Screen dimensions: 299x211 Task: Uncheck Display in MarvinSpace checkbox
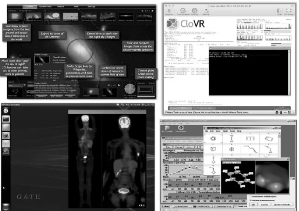click(251, 200)
